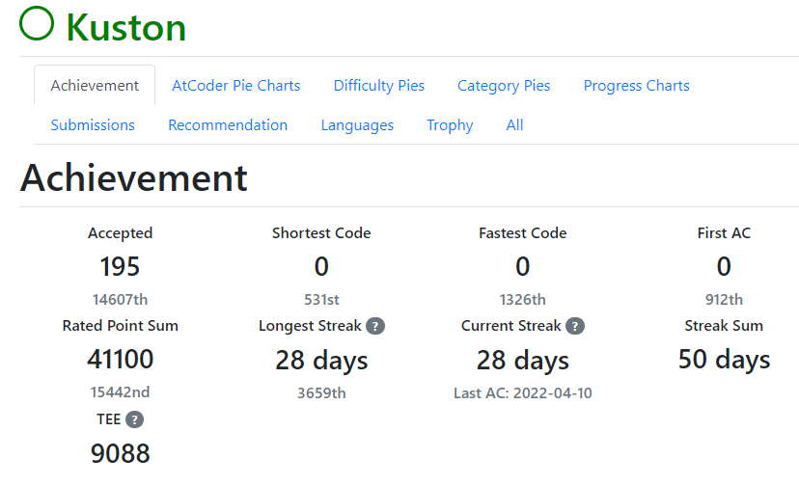Image resolution: width=799 pixels, height=486 pixels.
Task: Show the Progress Charts tab
Action: pyautogui.click(x=637, y=85)
